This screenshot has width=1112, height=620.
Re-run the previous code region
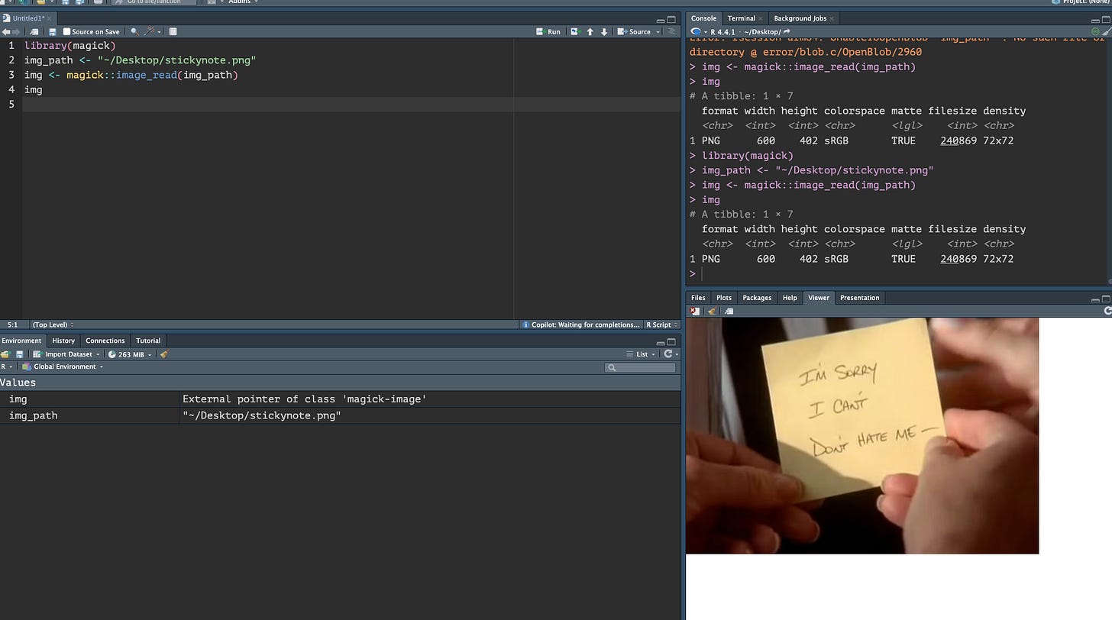pos(576,32)
